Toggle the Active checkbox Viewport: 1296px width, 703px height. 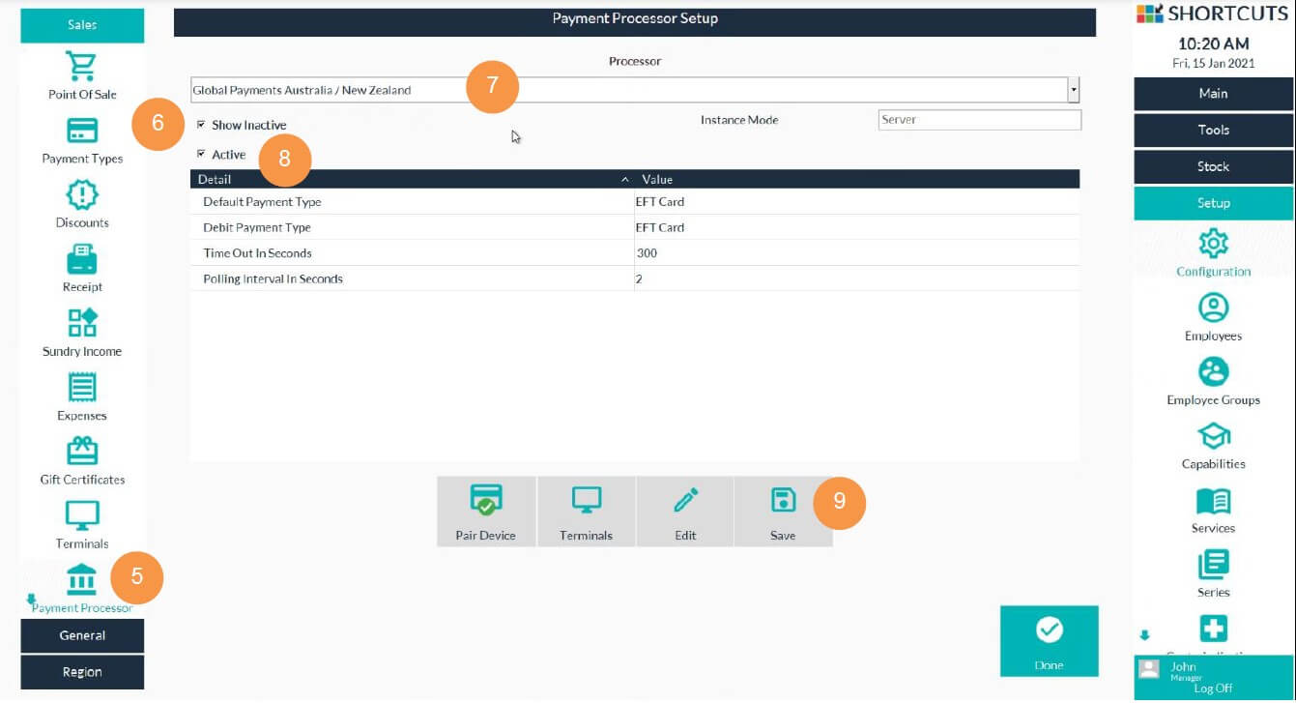[x=201, y=154]
